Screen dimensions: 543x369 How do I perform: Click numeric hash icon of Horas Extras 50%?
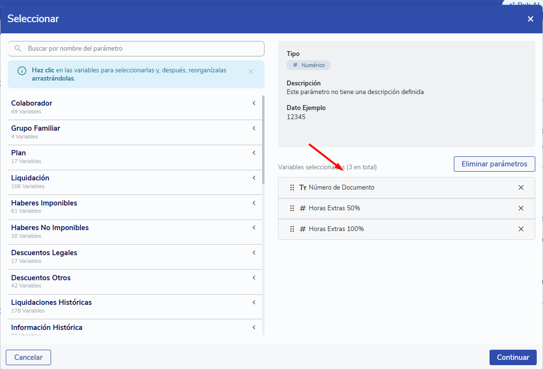point(303,208)
